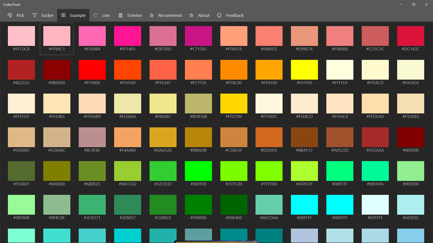Select the #FFC0CB pink swatch
433x243 pixels.
pyautogui.click(x=21, y=36)
